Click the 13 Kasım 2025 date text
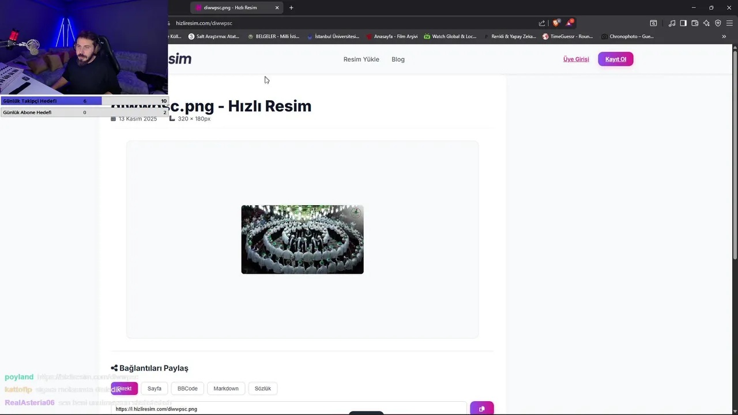 click(138, 119)
